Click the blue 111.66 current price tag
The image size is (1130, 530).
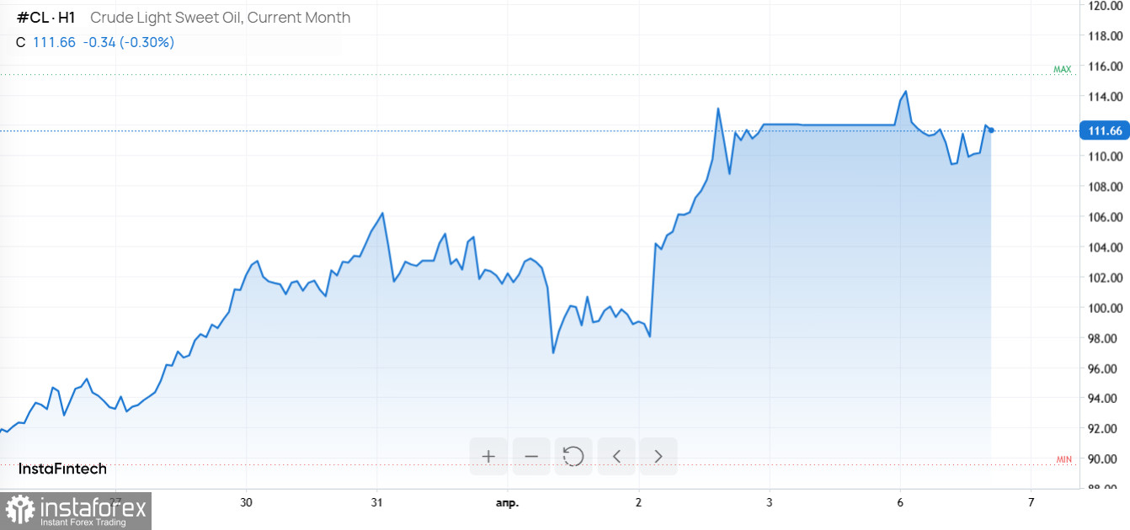coord(1104,130)
